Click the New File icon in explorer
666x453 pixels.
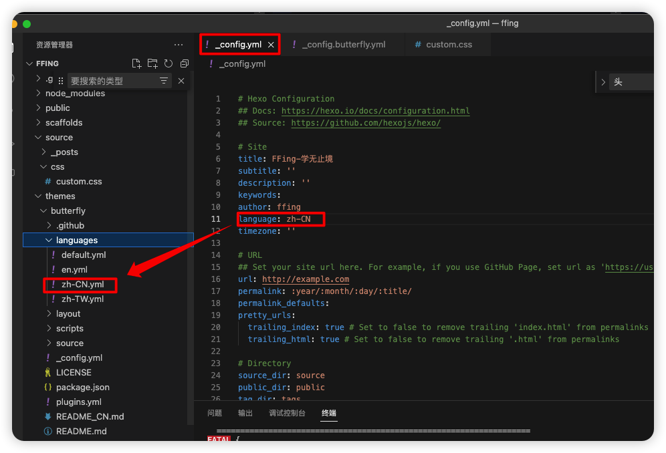136,63
